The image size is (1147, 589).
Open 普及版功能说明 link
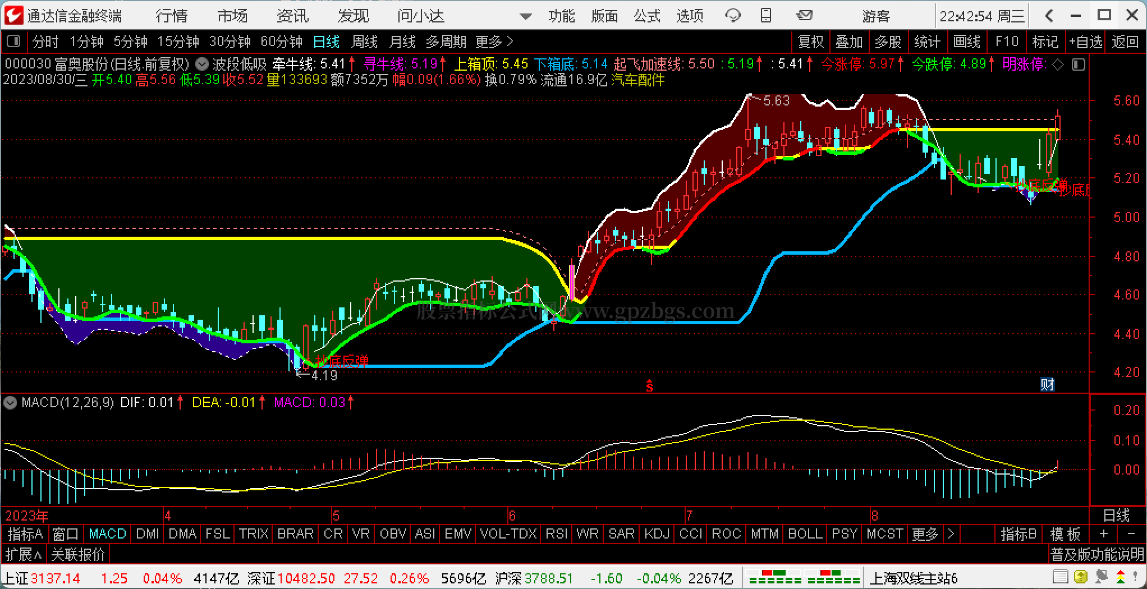1097,555
